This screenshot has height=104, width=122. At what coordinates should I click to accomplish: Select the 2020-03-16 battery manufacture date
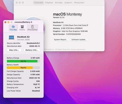34,78
